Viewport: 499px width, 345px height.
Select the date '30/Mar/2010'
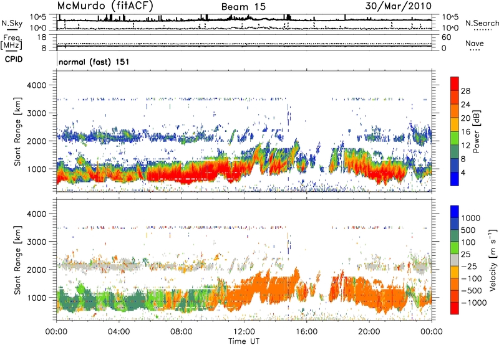(398, 6)
